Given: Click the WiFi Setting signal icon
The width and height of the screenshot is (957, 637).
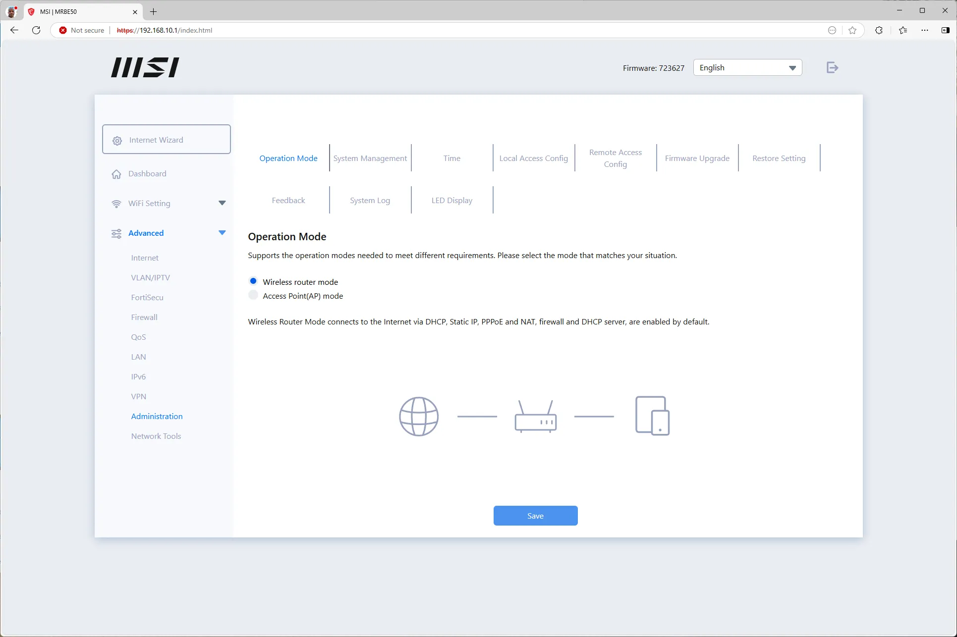Looking at the screenshot, I should (116, 204).
